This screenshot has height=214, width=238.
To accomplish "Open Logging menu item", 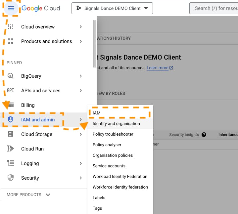I will tap(44, 163).
